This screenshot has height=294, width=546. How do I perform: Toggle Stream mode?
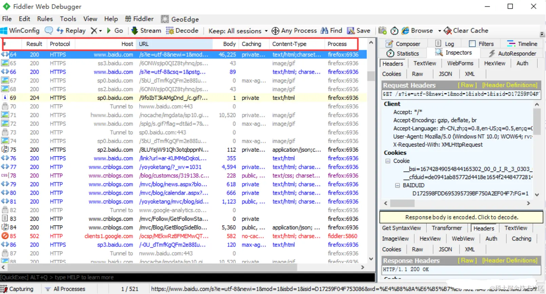pos(146,31)
